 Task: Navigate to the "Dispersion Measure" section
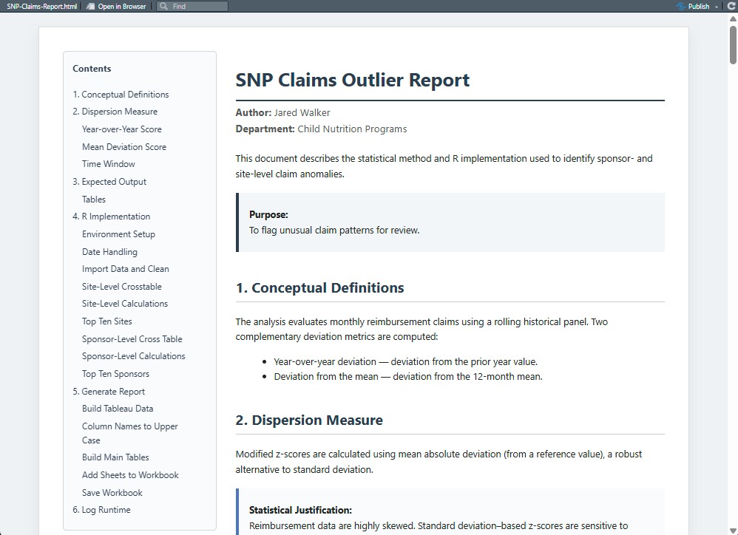coord(115,111)
